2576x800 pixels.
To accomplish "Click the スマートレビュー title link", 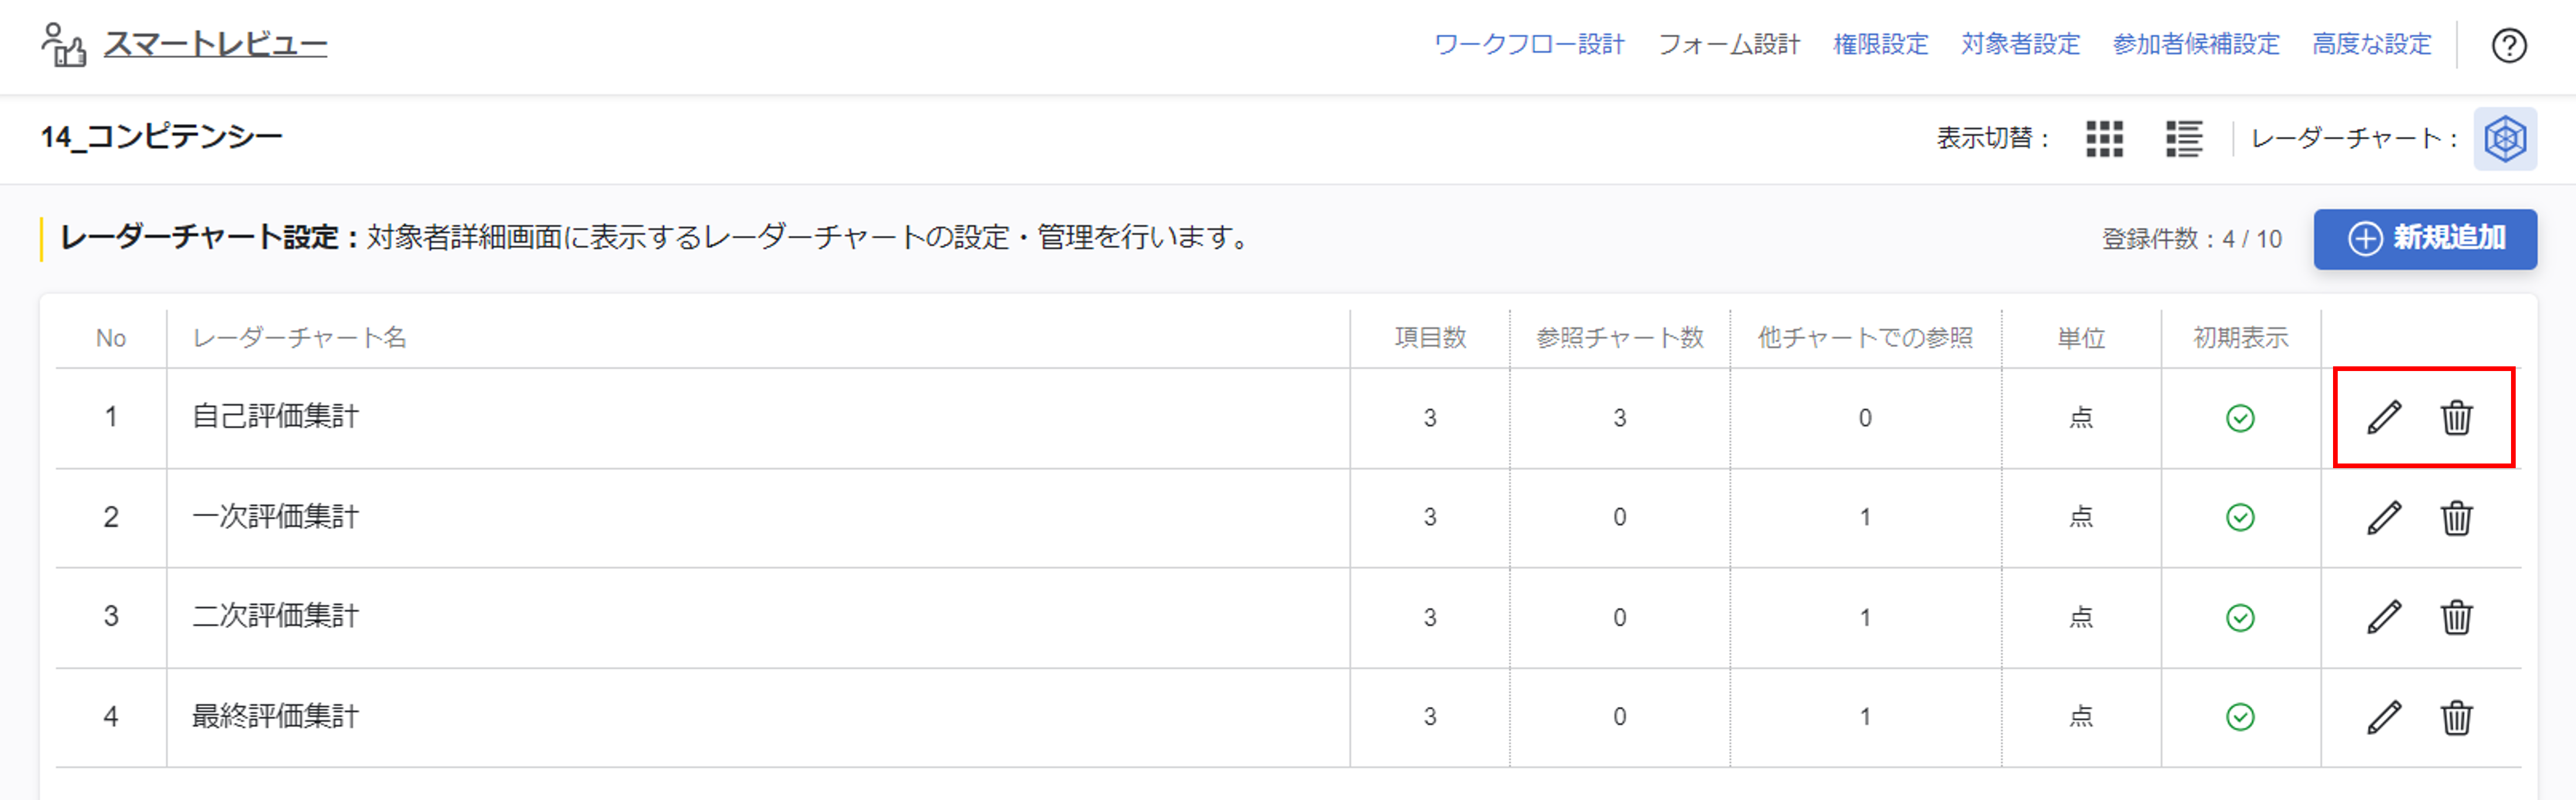I will point(215,44).
